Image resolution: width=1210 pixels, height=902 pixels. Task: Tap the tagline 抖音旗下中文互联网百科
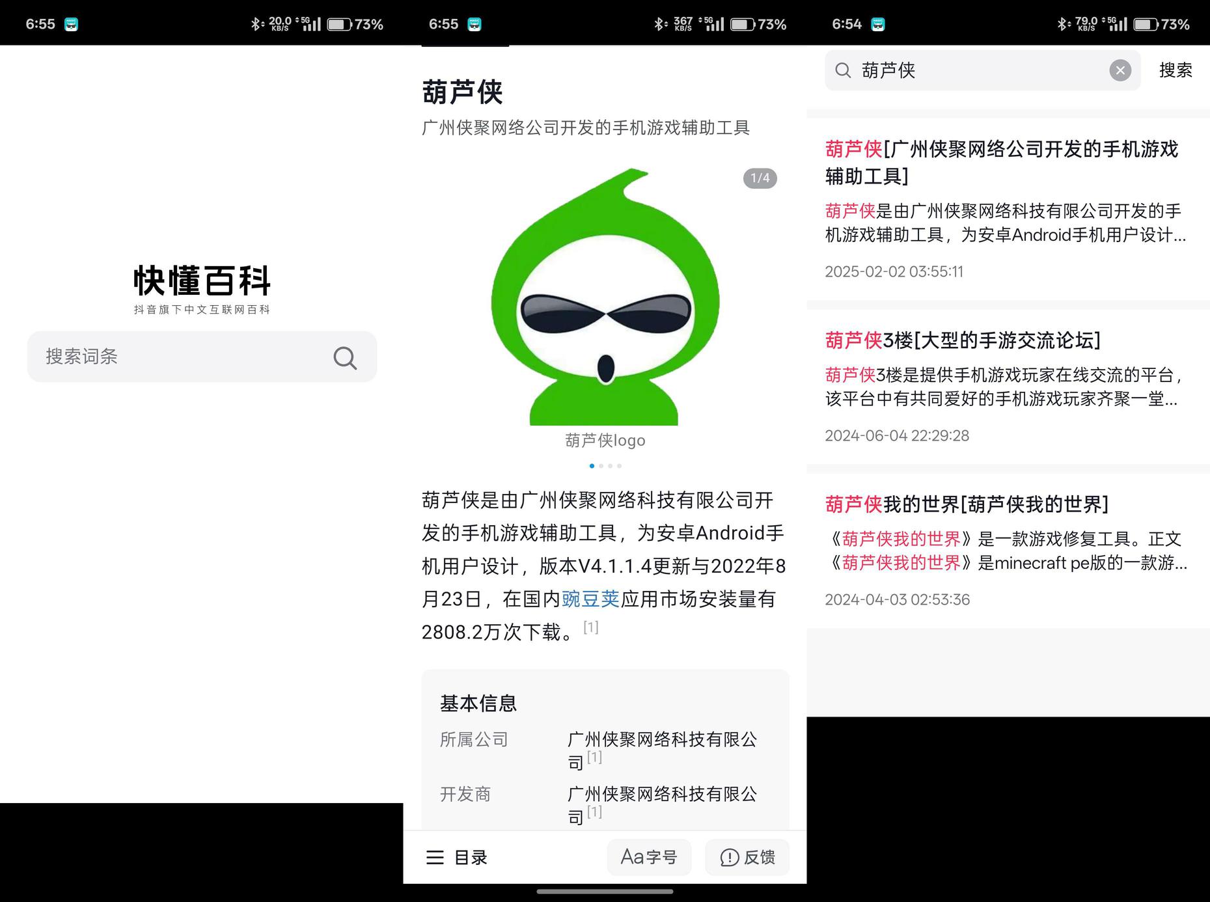[x=202, y=310]
